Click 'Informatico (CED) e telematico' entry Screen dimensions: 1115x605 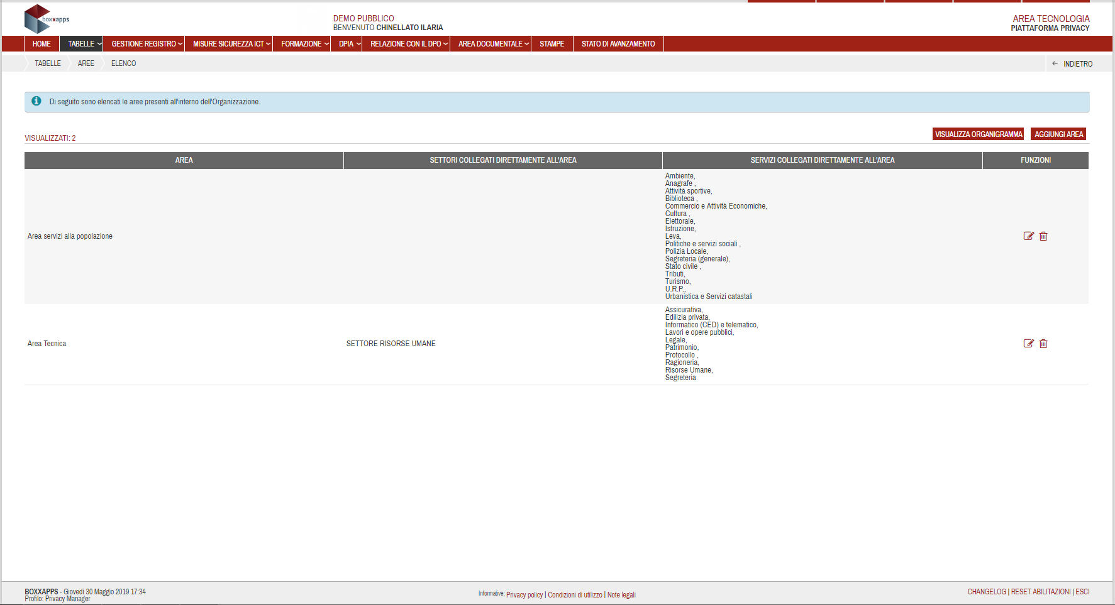[x=712, y=325]
